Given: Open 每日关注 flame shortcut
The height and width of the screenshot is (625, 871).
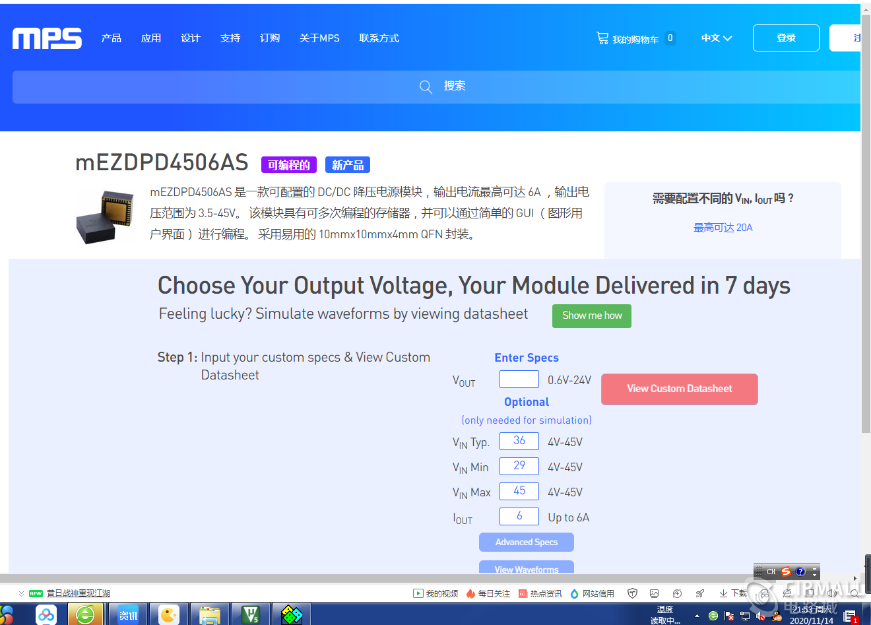Looking at the screenshot, I should click(x=488, y=593).
